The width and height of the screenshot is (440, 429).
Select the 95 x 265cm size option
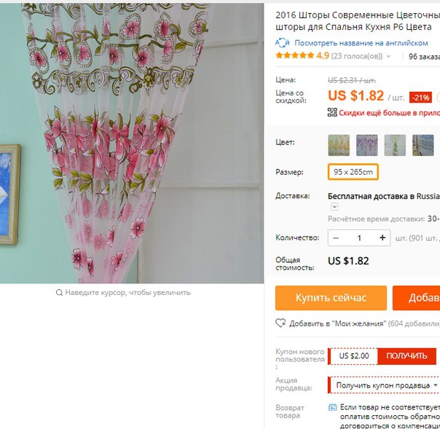(x=353, y=172)
